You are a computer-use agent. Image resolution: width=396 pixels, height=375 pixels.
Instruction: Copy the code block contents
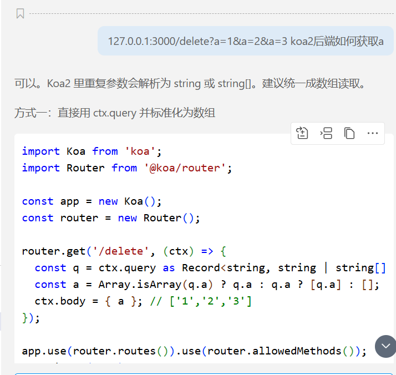pos(349,133)
